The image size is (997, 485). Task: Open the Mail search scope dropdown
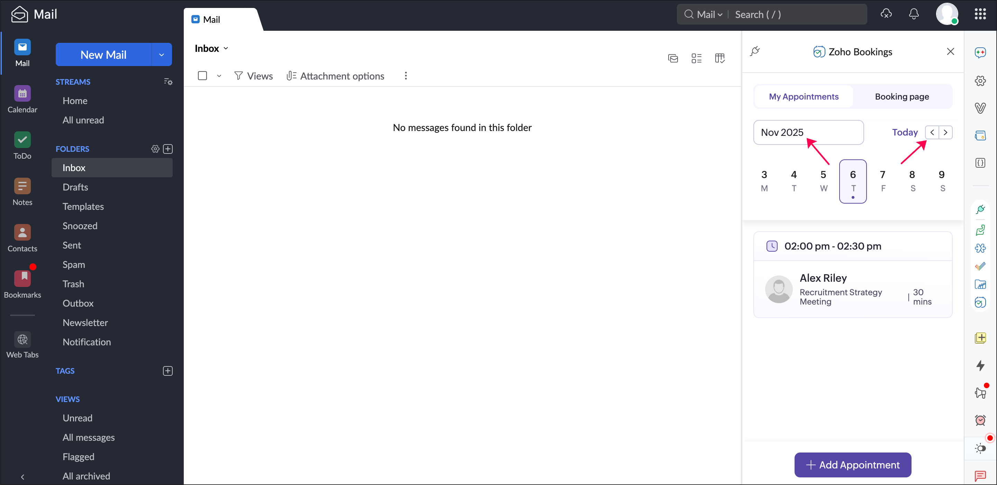pos(709,14)
